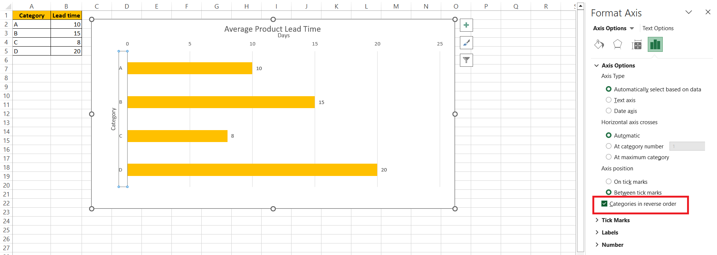Click the data label 10 next to bar A
This screenshot has height=255, width=717.
(259, 68)
